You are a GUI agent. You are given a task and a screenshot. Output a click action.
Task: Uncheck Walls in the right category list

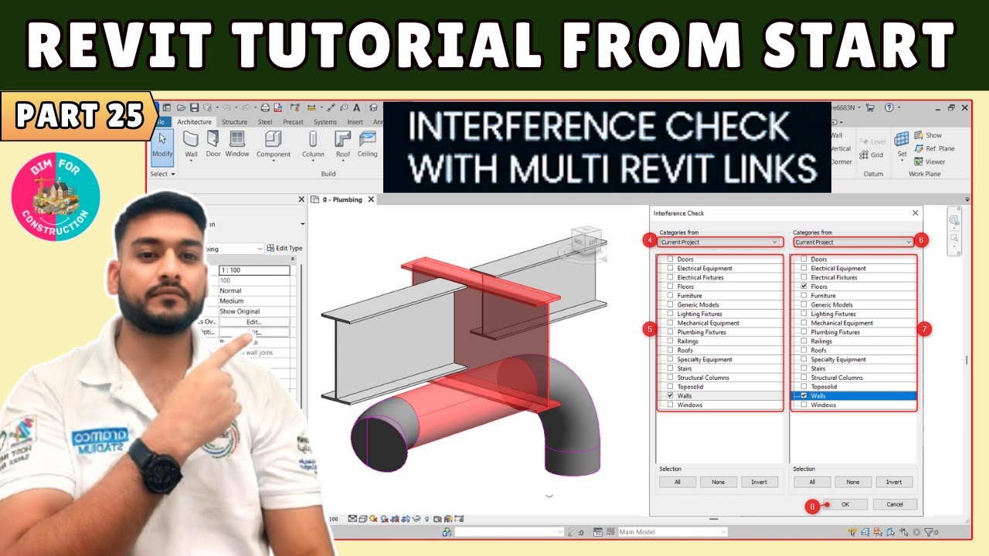point(804,395)
